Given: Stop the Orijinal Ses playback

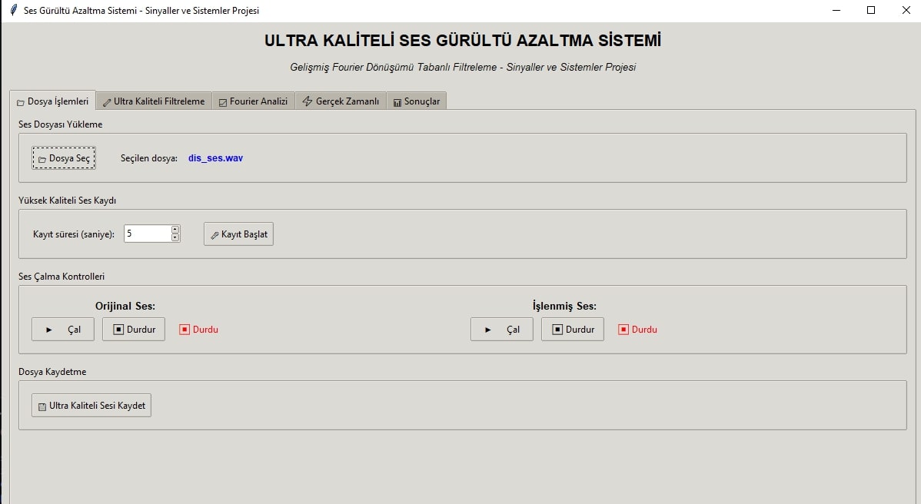Looking at the screenshot, I should coord(134,330).
